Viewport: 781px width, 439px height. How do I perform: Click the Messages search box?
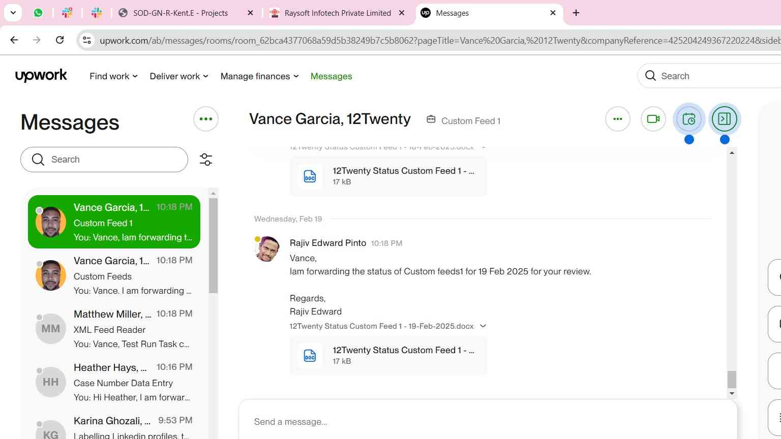(104, 160)
